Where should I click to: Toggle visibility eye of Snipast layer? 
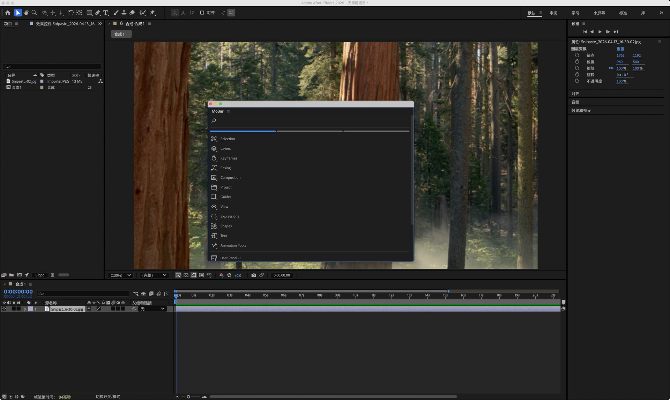[4, 309]
